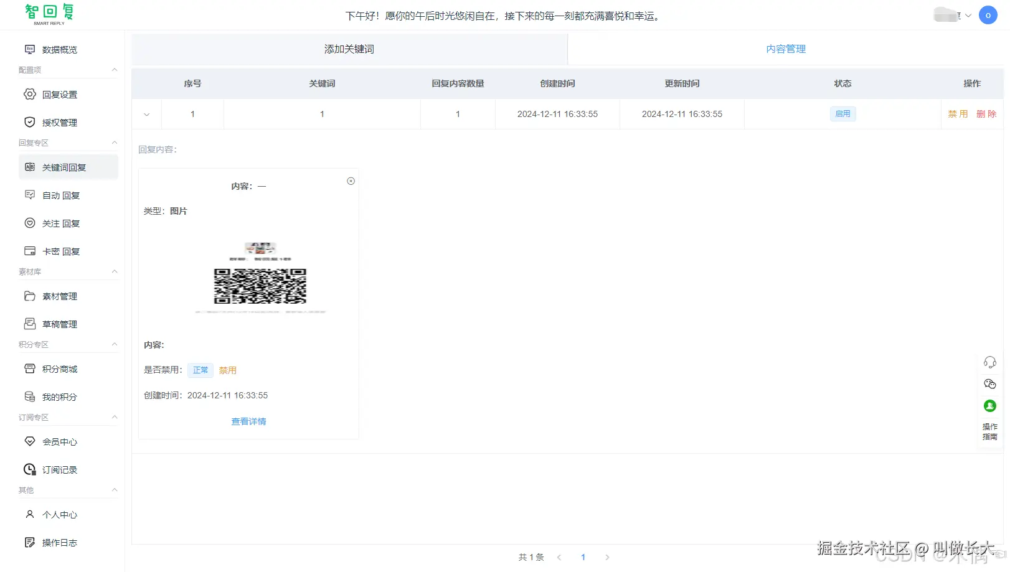1010x572 pixels.
Task: Click the 查看详情 link
Action: [248, 421]
